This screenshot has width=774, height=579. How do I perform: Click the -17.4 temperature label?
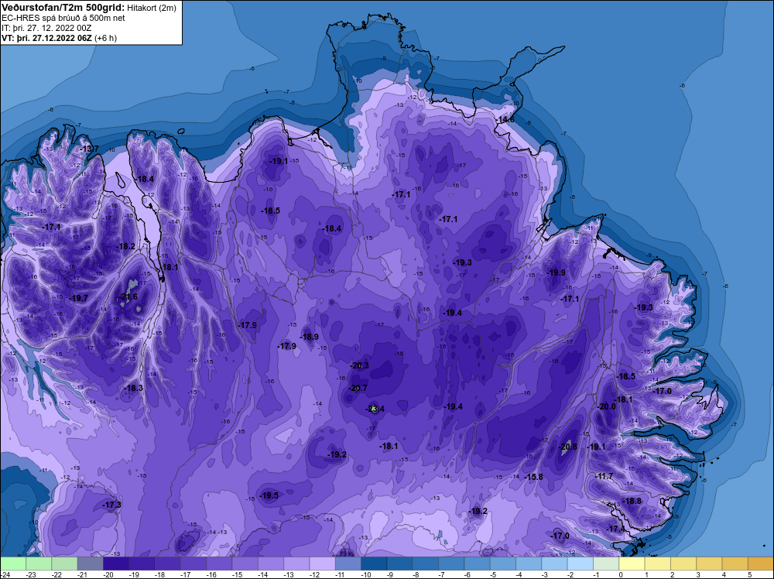pyautogui.click(x=615, y=529)
